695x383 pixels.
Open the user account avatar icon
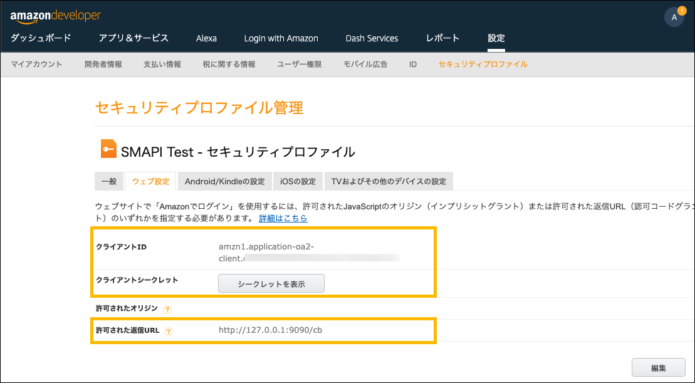pos(674,18)
